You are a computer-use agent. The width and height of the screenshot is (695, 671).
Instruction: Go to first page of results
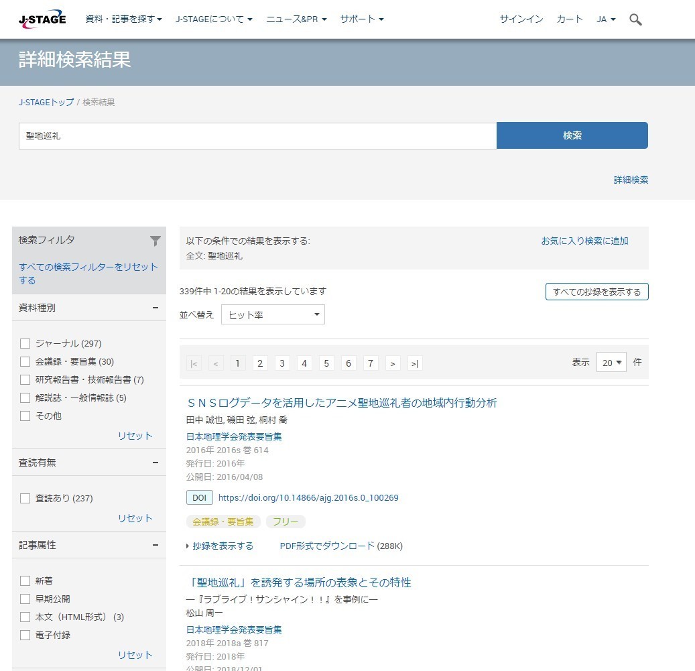tap(194, 363)
